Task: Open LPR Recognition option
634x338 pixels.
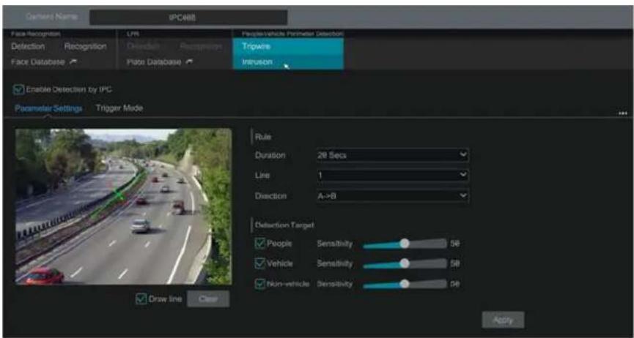Action: click(201, 46)
